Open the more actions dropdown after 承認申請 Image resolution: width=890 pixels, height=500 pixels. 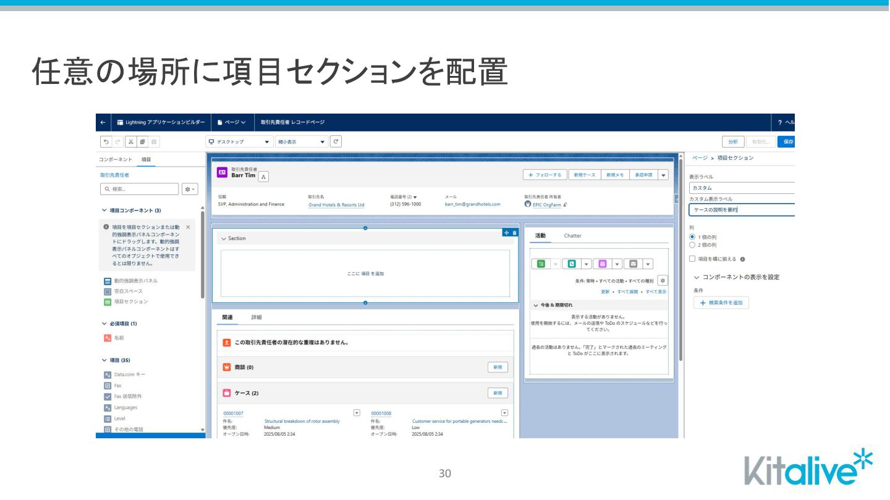[x=664, y=175]
